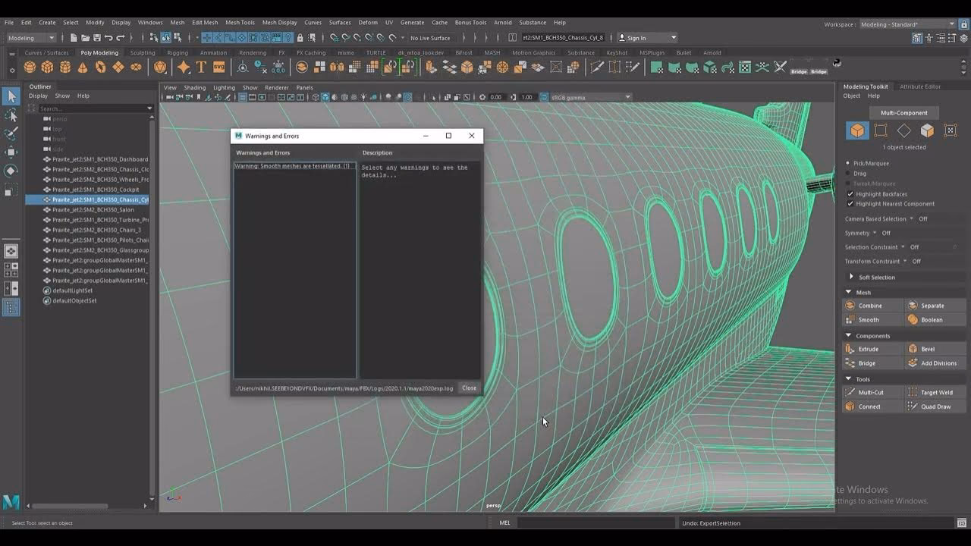Click the polygon type text 'T' icon

(201, 67)
